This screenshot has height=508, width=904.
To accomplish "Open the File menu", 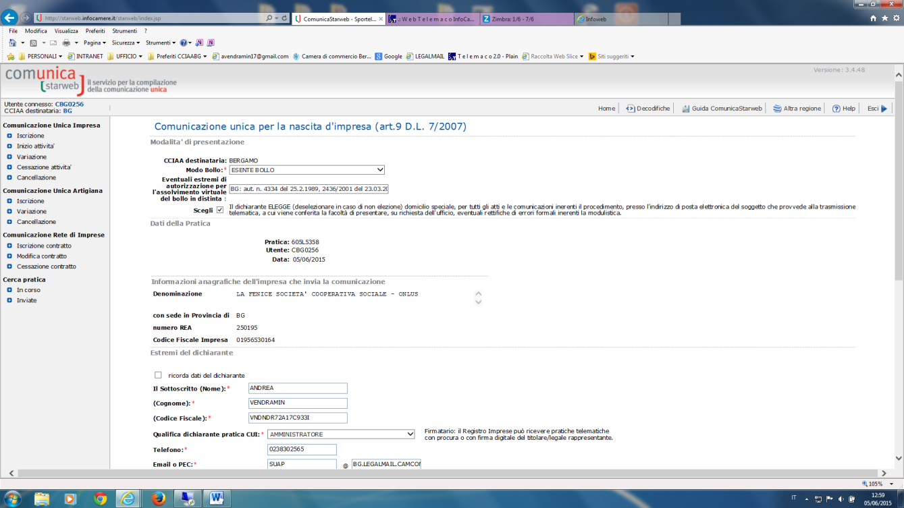I will [x=13, y=31].
